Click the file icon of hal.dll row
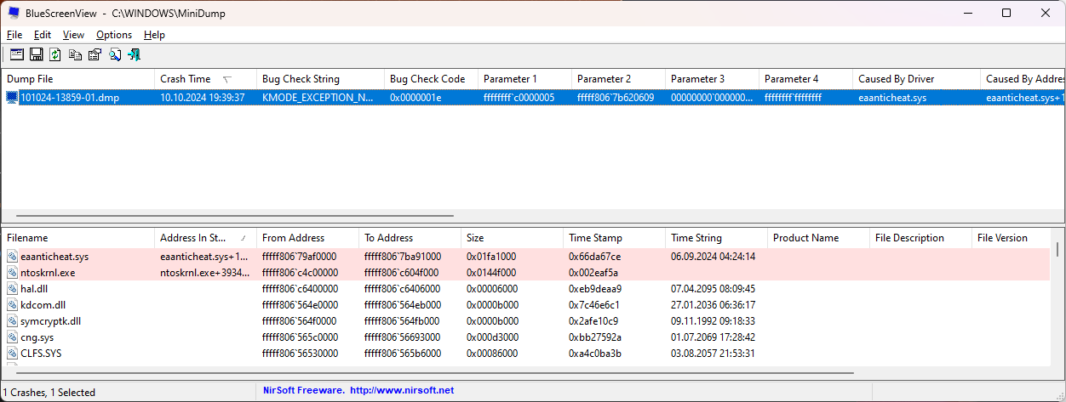Screen dimensions: 1066x402 (x=12, y=289)
